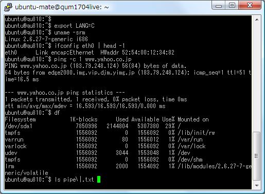The height and width of the screenshot is (194, 265).
Task: Click the 'Mounted on' column header
Action: [x=193, y=119]
